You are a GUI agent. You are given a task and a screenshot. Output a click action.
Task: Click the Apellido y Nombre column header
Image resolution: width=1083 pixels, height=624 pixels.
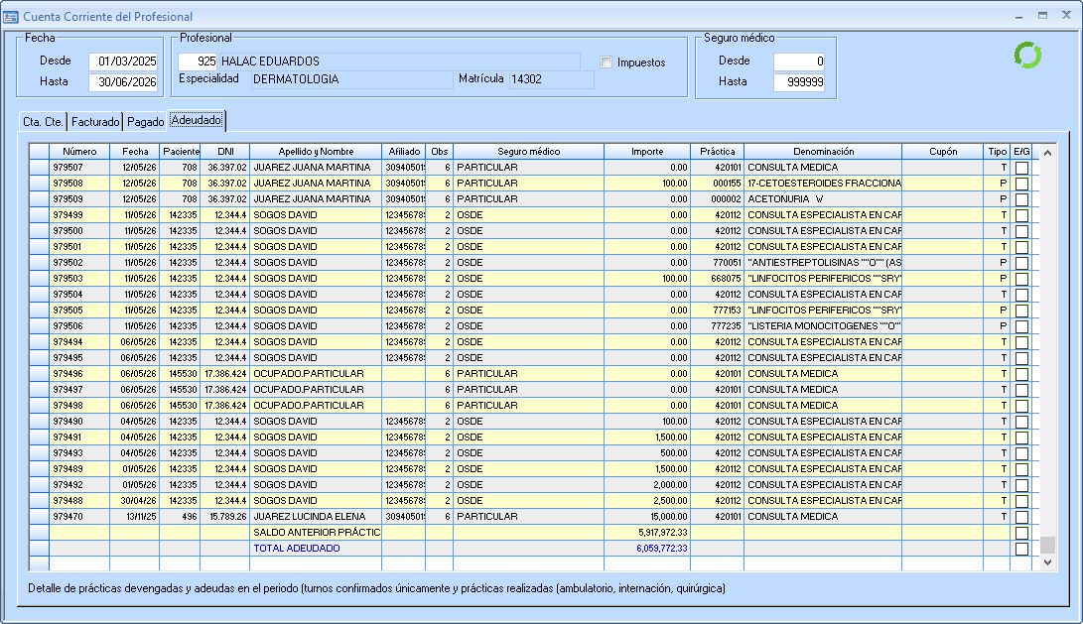click(316, 151)
